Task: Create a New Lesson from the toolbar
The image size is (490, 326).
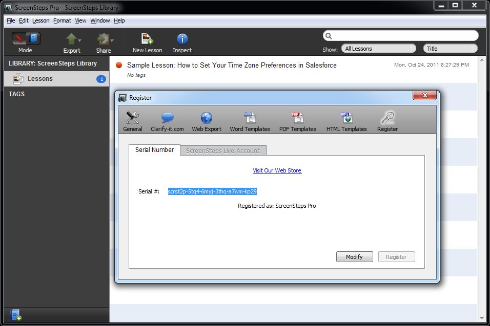Action: pos(147,43)
